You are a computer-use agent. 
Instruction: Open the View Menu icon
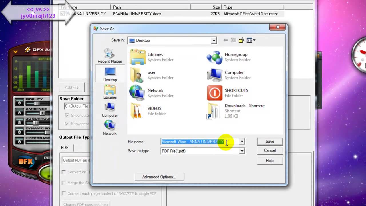click(251, 40)
